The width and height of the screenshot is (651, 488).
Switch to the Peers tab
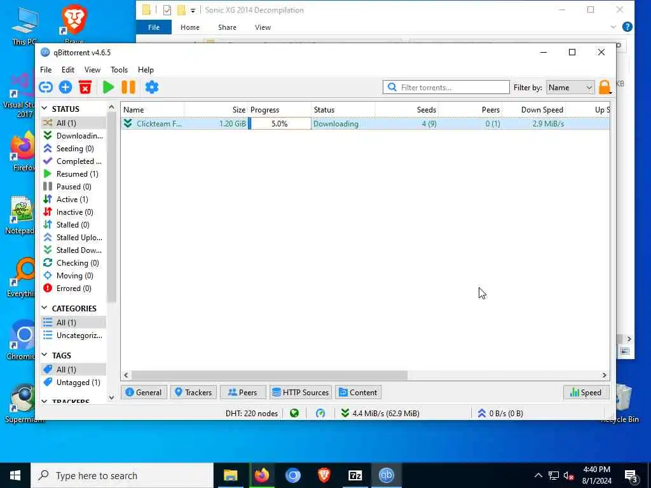click(x=243, y=392)
